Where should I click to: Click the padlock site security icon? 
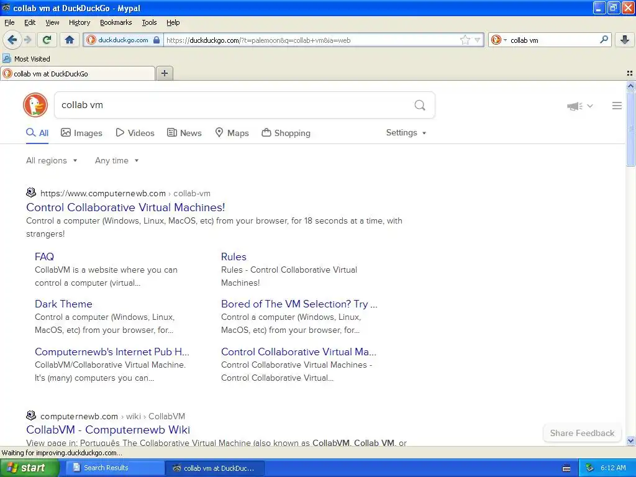coord(157,40)
